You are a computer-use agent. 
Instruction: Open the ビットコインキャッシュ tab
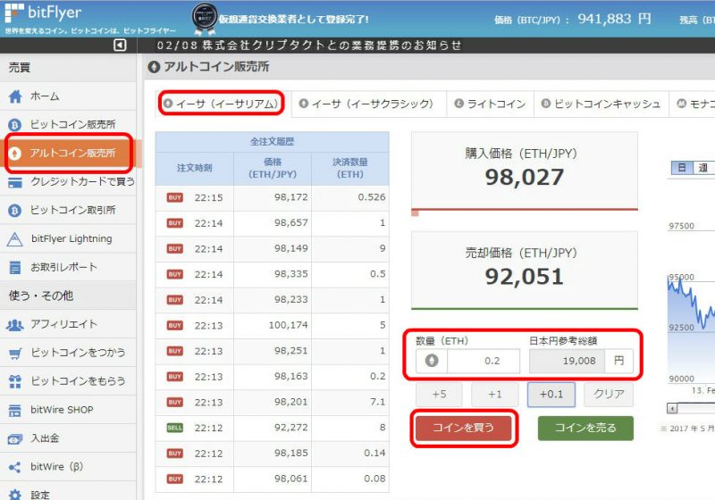point(599,104)
